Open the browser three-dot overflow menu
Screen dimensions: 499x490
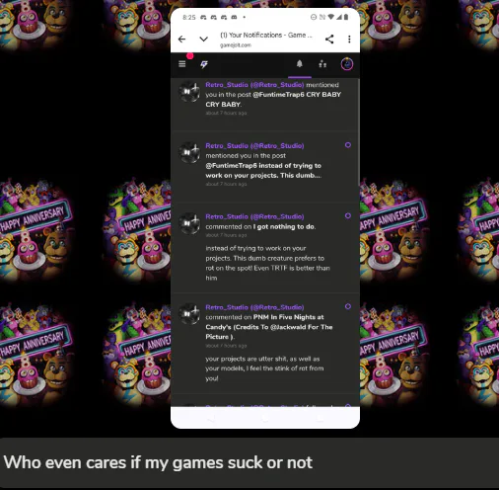coord(349,40)
